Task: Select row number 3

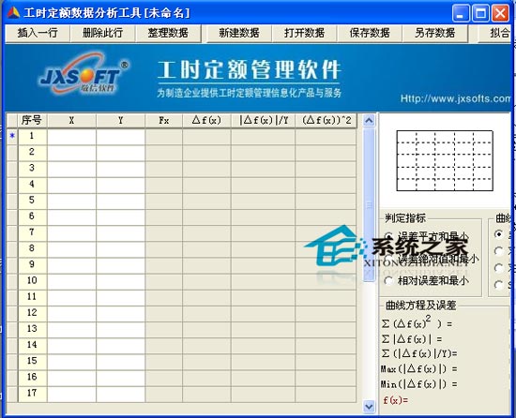Action: click(32, 168)
